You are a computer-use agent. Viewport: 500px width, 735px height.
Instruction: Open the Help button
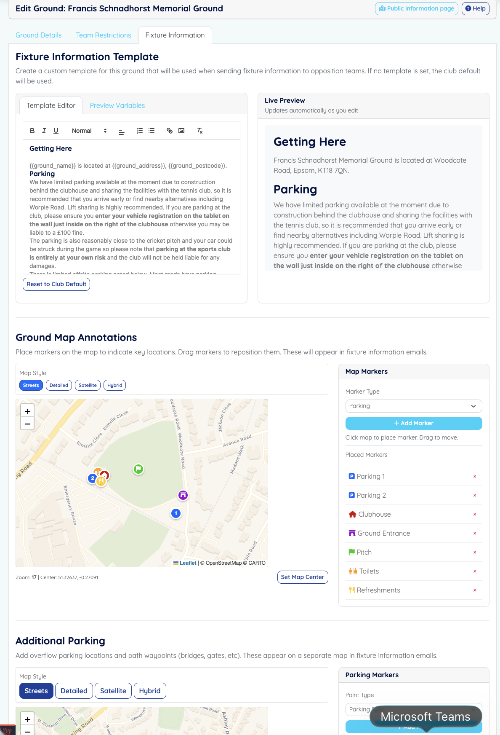pyautogui.click(x=476, y=8)
